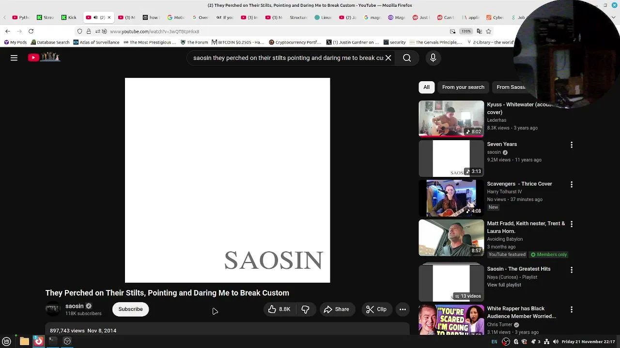Open tracking protection shield icon
620x348 pixels.
(80, 31)
